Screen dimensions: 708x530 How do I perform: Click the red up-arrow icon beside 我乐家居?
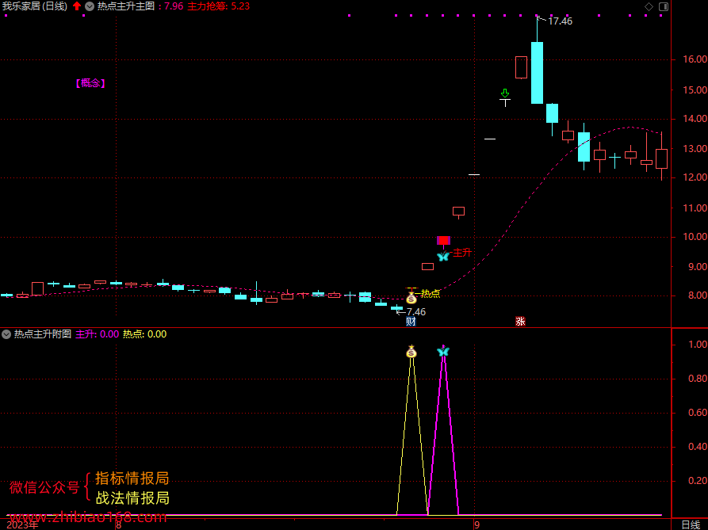pos(77,6)
